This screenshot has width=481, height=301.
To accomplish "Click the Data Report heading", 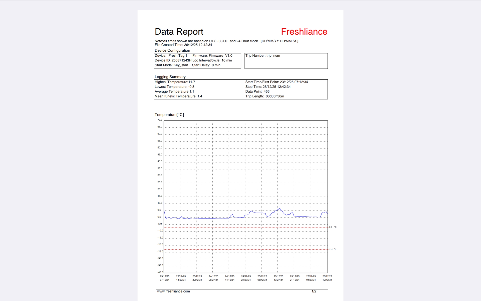I will [179, 32].
